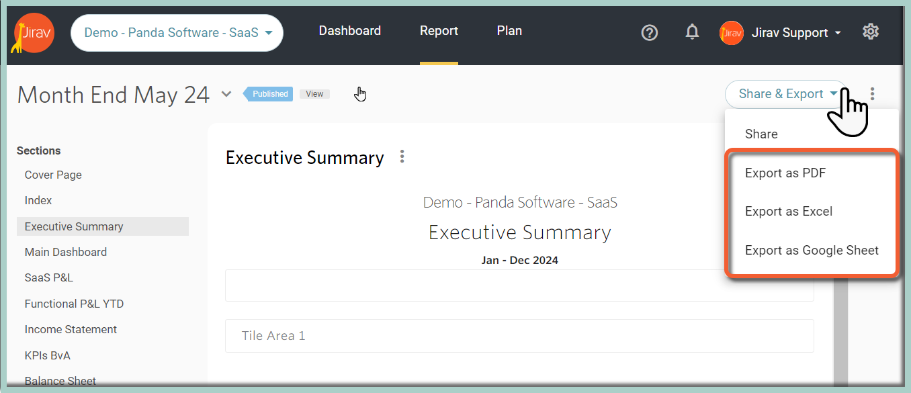The width and height of the screenshot is (911, 393).
Task: Click the Tile Area 1 field
Action: coord(519,336)
